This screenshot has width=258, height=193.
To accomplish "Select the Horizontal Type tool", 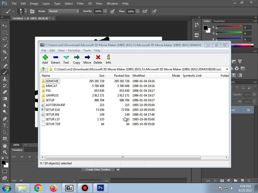I will (x=5, y=125).
